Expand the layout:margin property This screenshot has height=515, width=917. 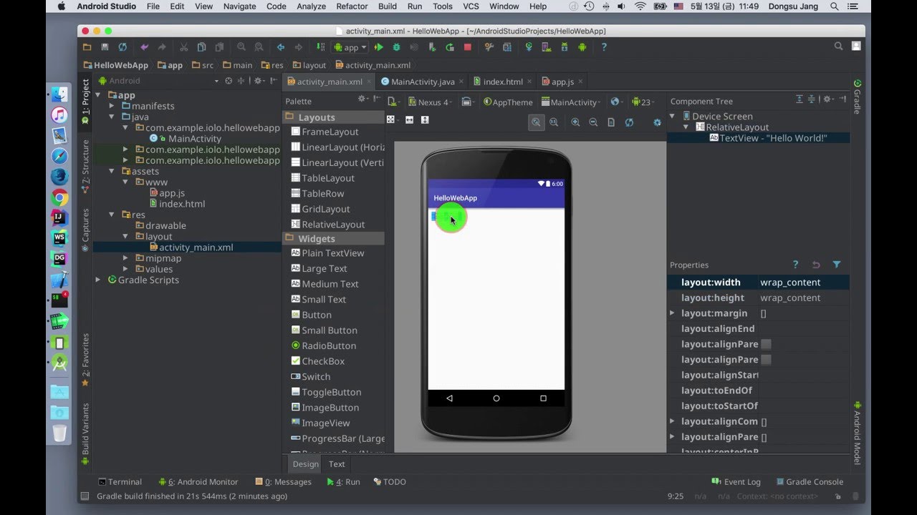(x=672, y=313)
